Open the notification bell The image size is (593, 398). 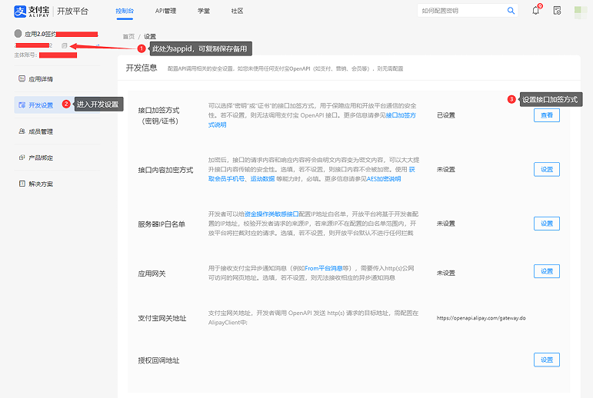pyautogui.click(x=536, y=11)
